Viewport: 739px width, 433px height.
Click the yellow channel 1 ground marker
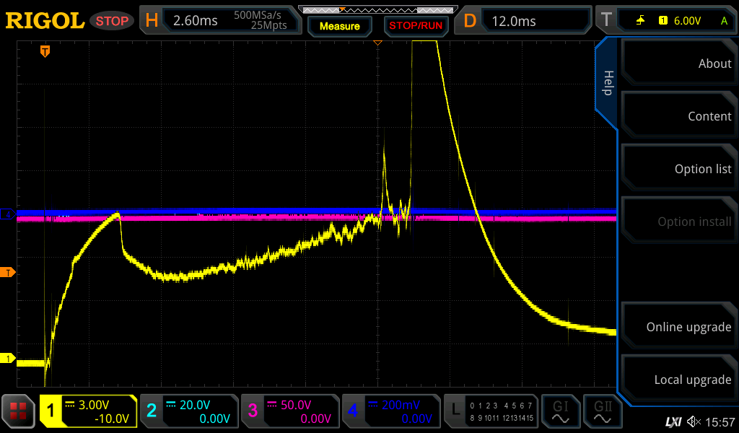[x=9, y=359]
